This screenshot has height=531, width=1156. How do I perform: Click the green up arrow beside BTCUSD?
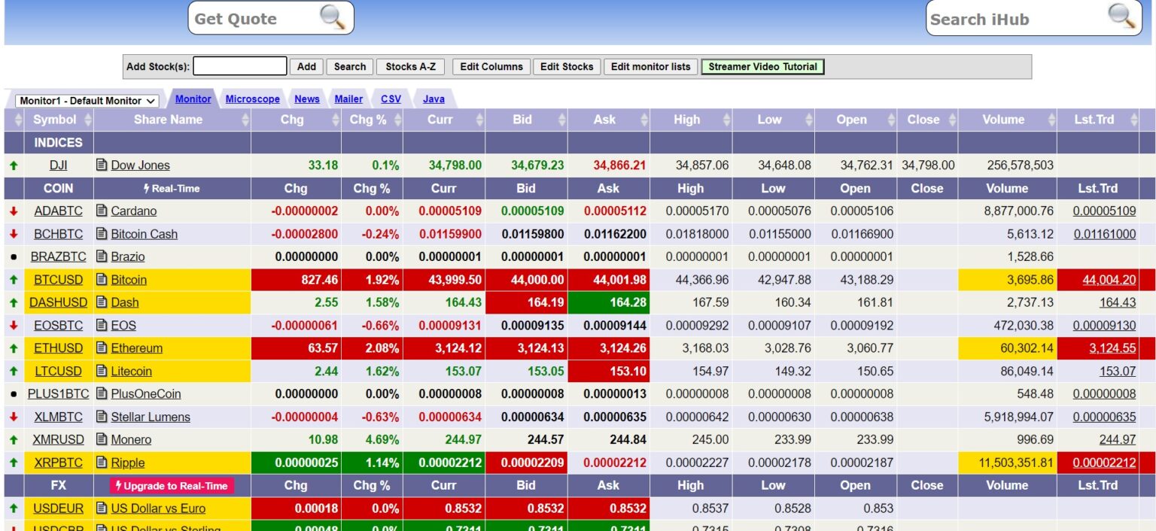14,279
